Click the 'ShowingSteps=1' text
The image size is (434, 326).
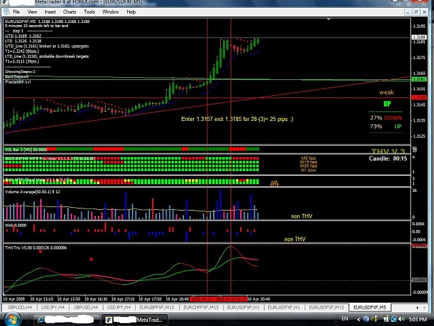[x=20, y=72]
